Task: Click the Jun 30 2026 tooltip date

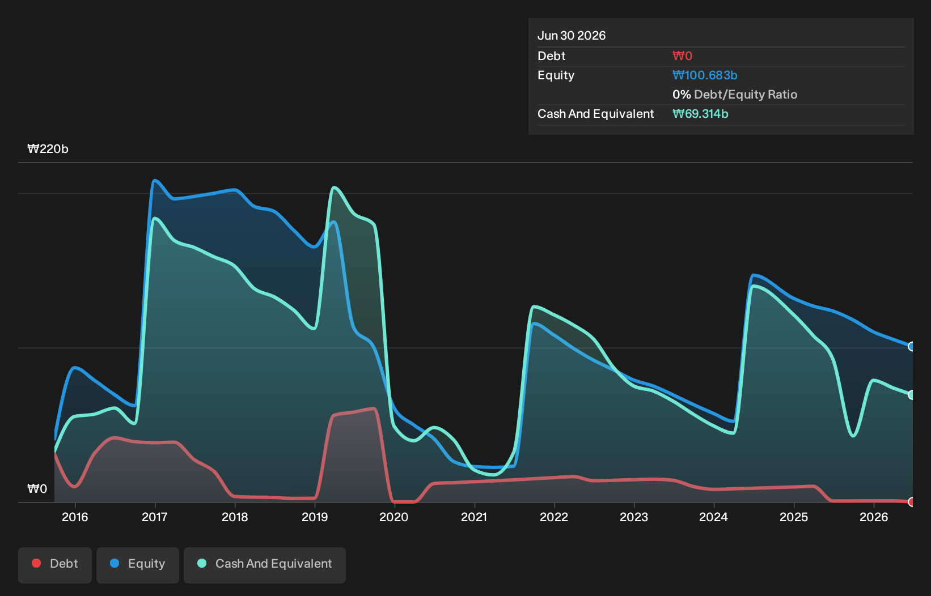Action: pyautogui.click(x=572, y=36)
